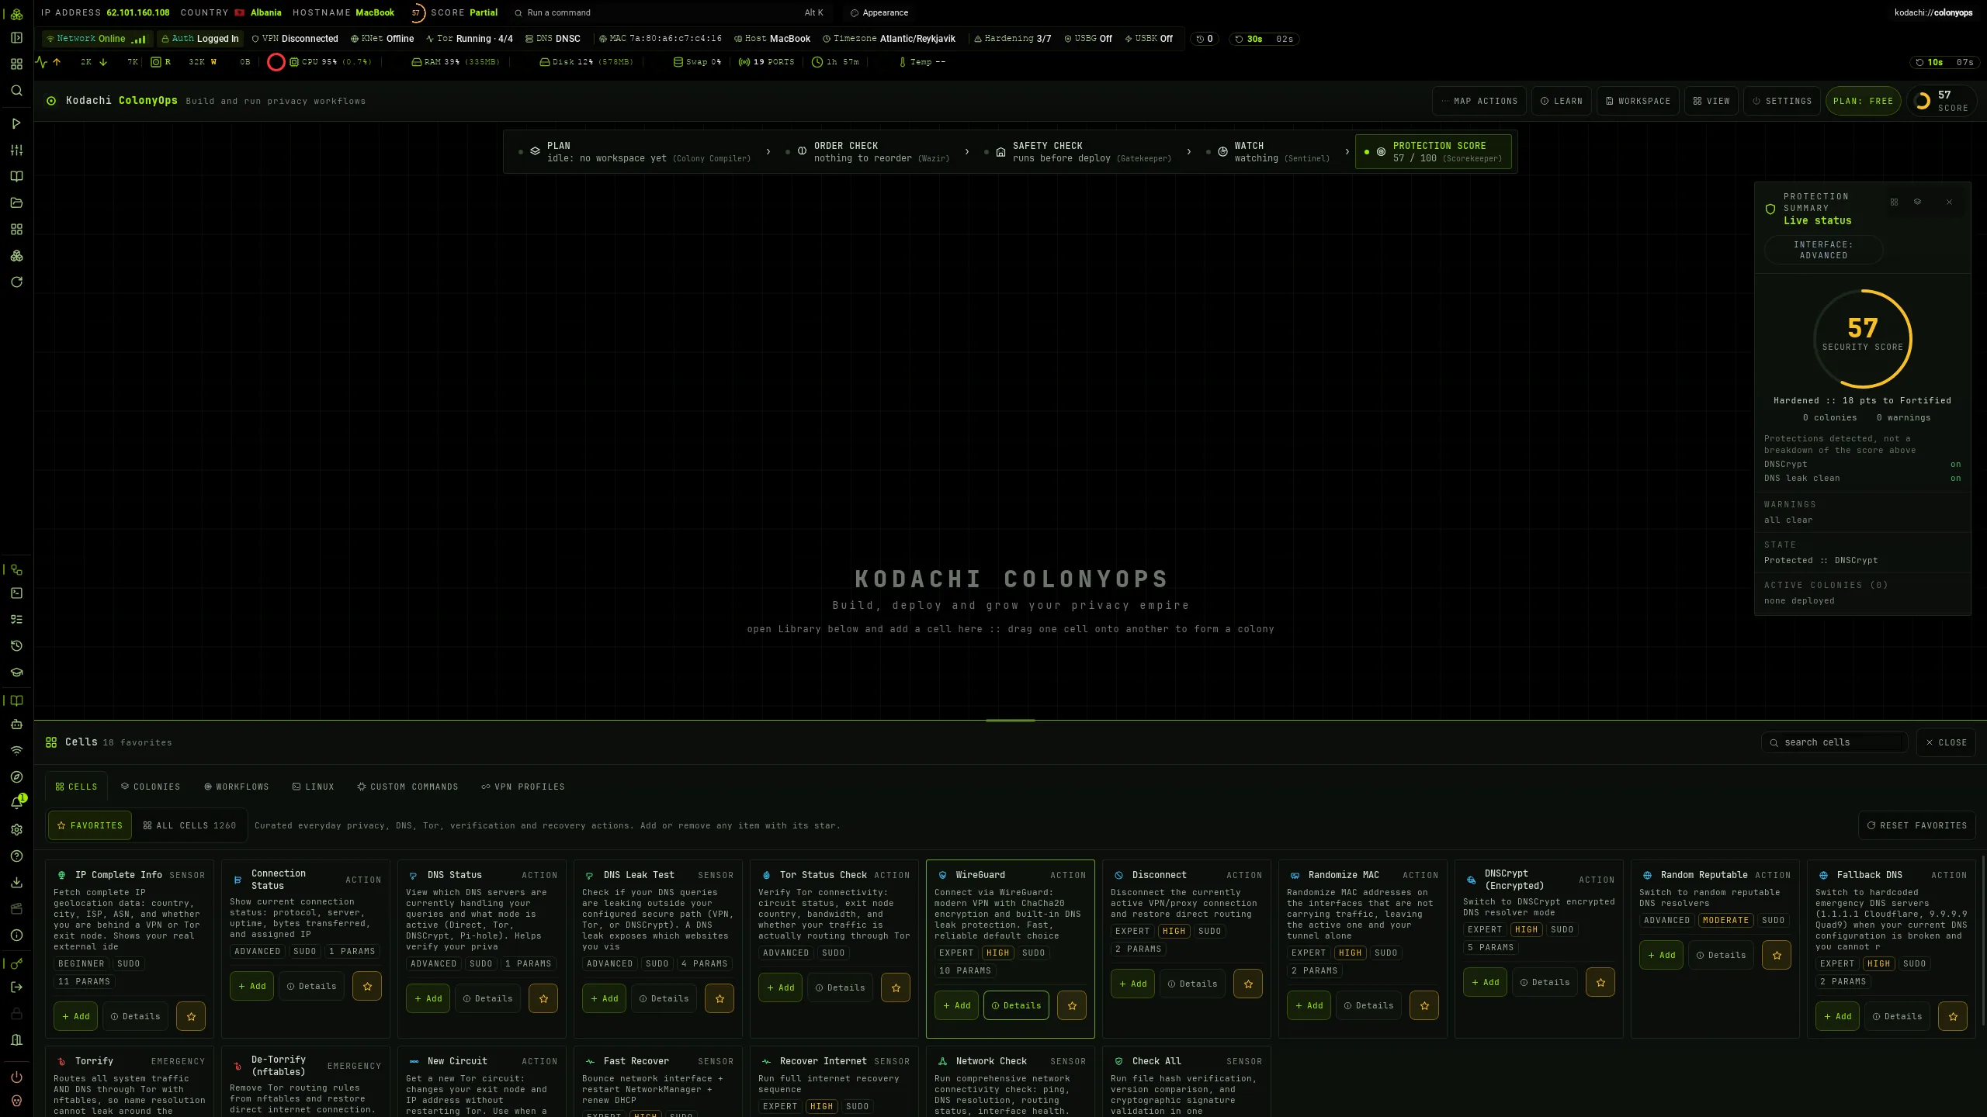Open the folder icon in left sidebar
1987x1117 pixels.
[16, 202]
